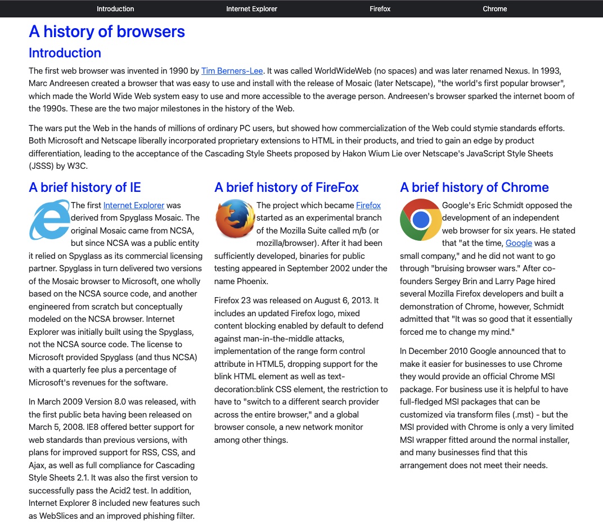Open the Google link in the Chrome section
The height and width of the screenshot is (525, 603).
[x=519, y=243]
